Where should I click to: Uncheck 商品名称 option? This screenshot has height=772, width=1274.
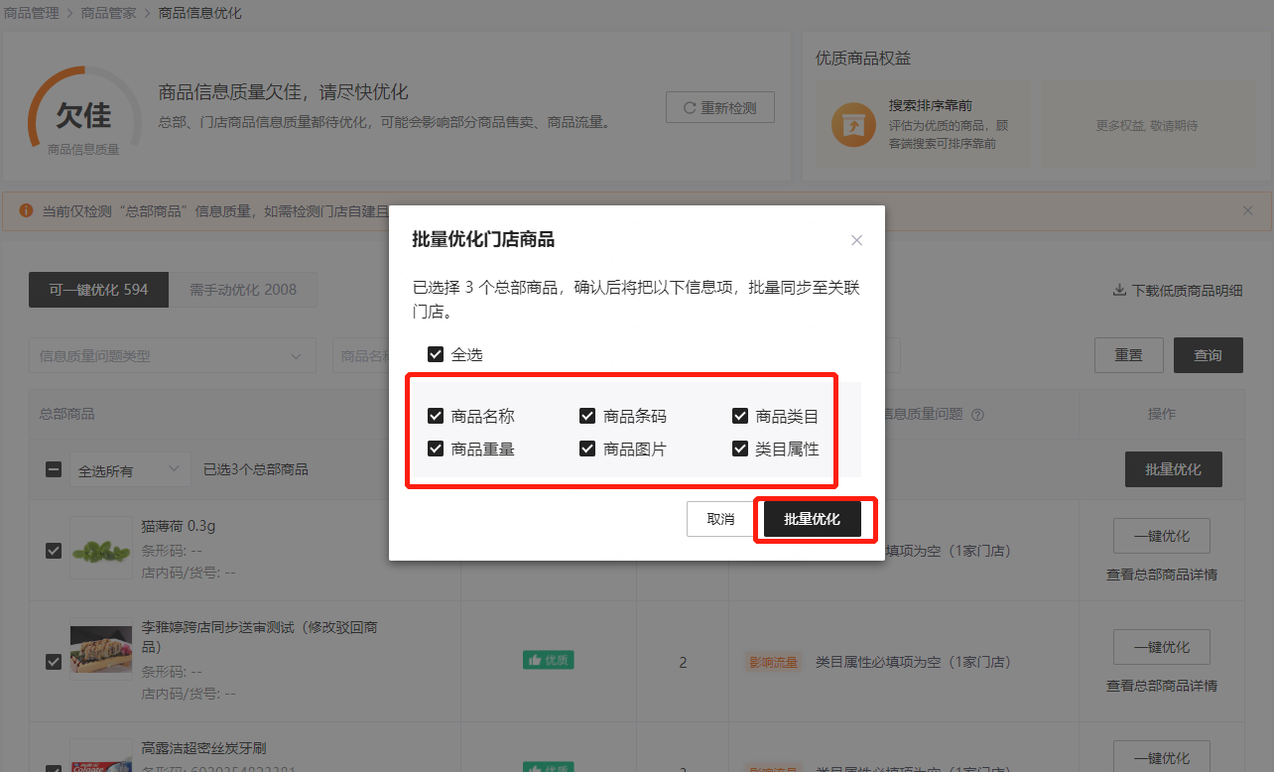pos(435,416)
